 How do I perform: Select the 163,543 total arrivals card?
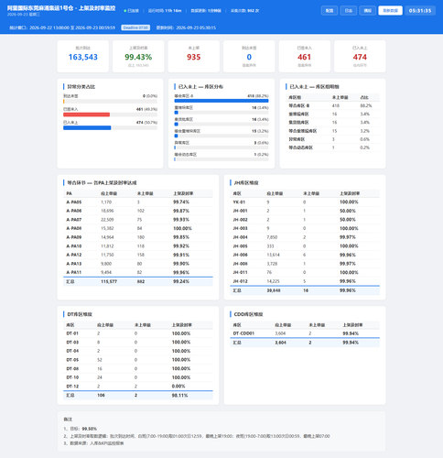[x=83, y=57]
